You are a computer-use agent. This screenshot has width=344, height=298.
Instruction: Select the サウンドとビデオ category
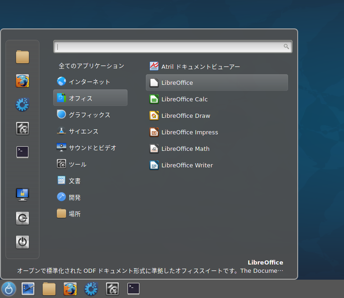click(90, 148)
